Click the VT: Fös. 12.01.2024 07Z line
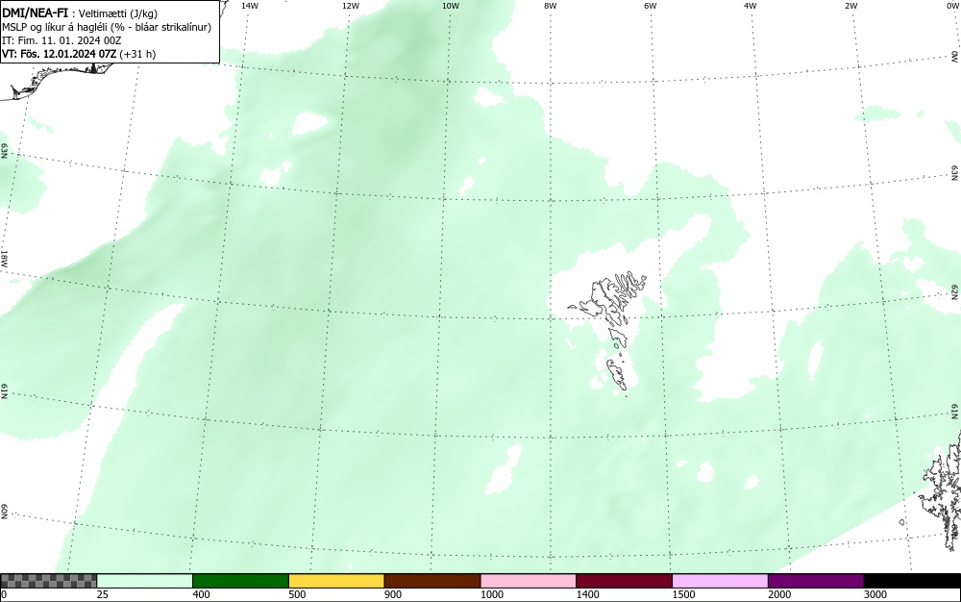The height and width of the screenshot is (602, 961). click(x=79, y=54)
